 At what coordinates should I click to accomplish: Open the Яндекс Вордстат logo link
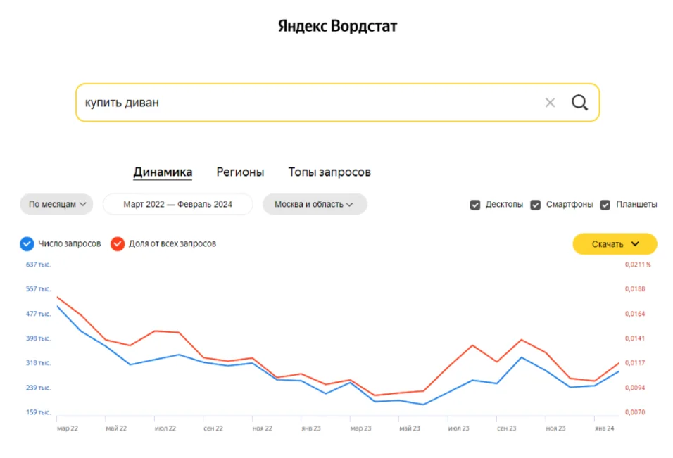pyautogui.click(x=337, y=26)
